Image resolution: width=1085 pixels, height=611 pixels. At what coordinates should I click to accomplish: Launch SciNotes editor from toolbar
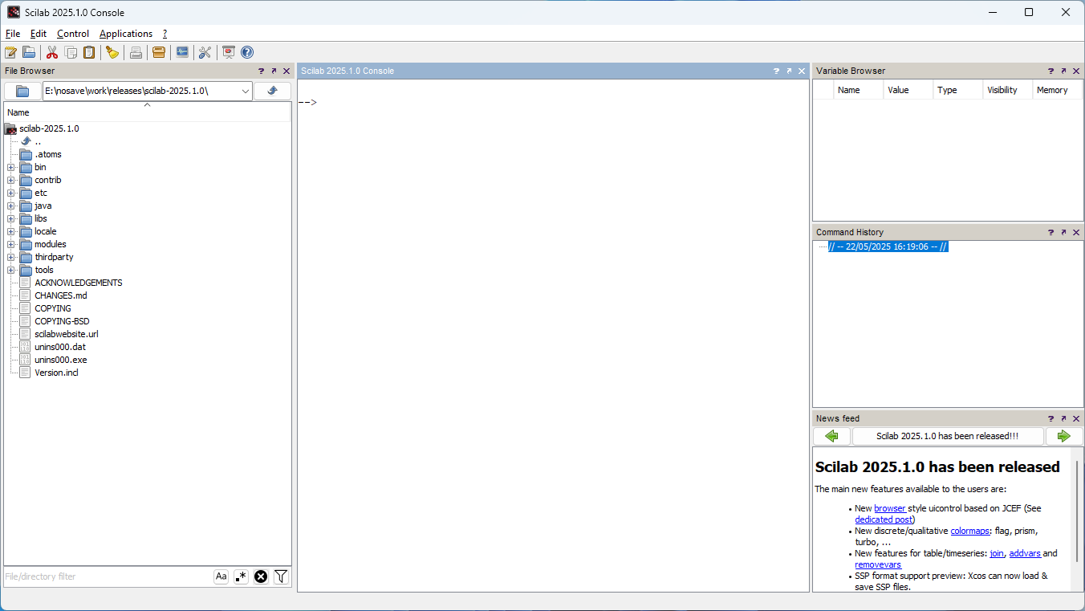tap(10, 52)
